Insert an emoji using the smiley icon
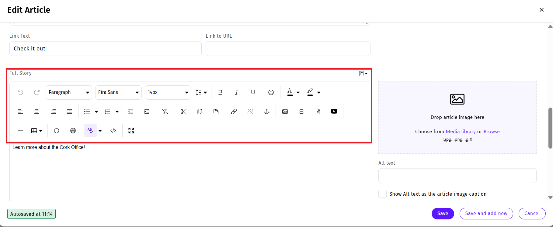The height and width of the screenshot is (227, 553). coord(271,92)
